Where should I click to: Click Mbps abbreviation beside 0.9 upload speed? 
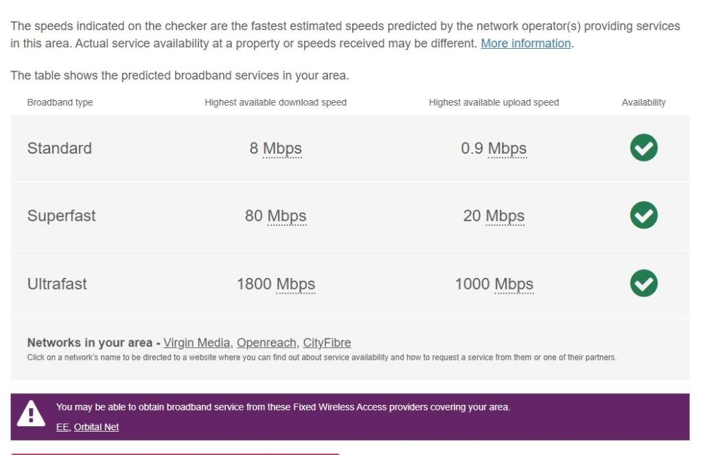pos(507,148)
